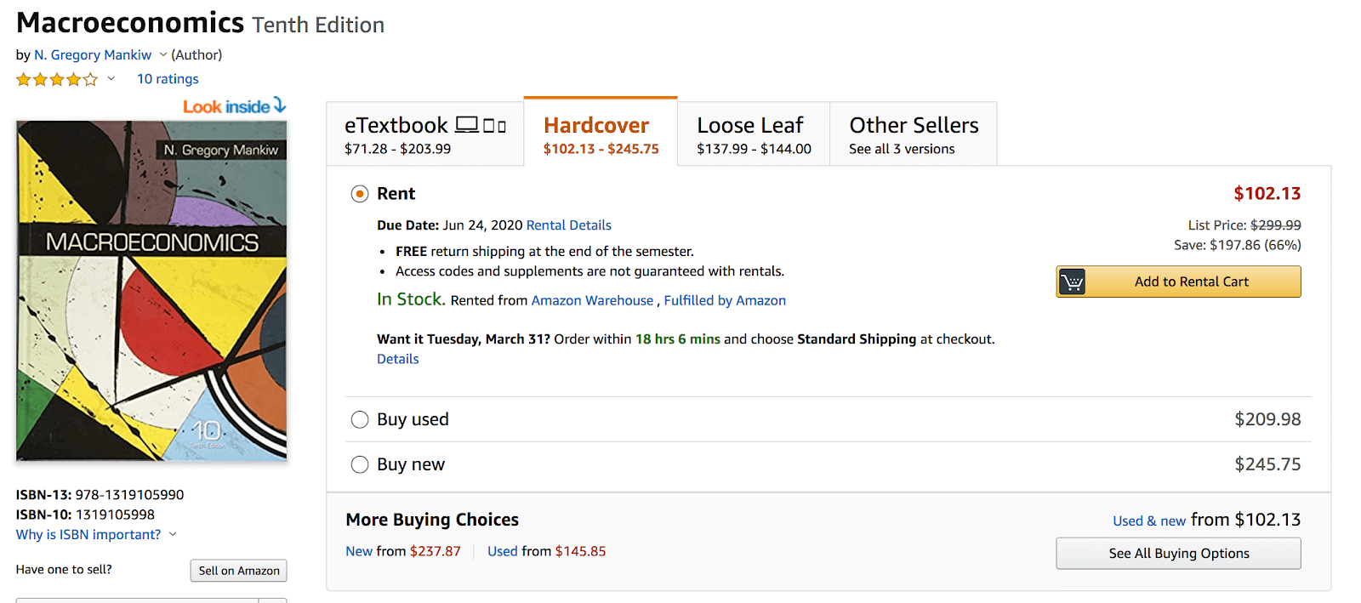Click the Sell on Amazon button
Screen dimensions: 1361x603
point(239,571)
